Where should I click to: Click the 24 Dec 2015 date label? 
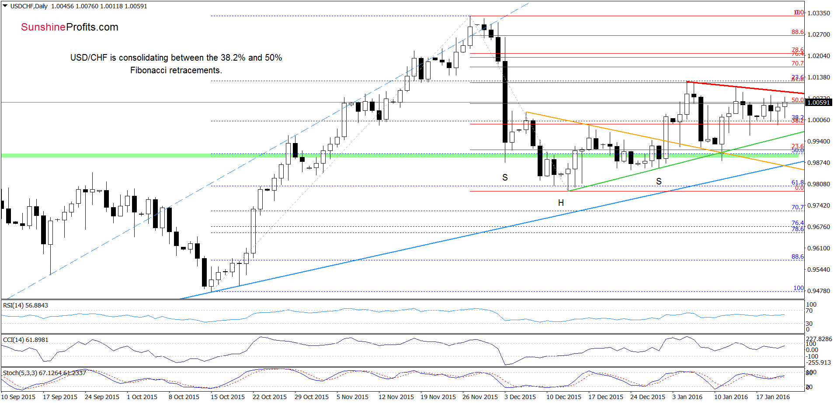(x=648, y=397)
